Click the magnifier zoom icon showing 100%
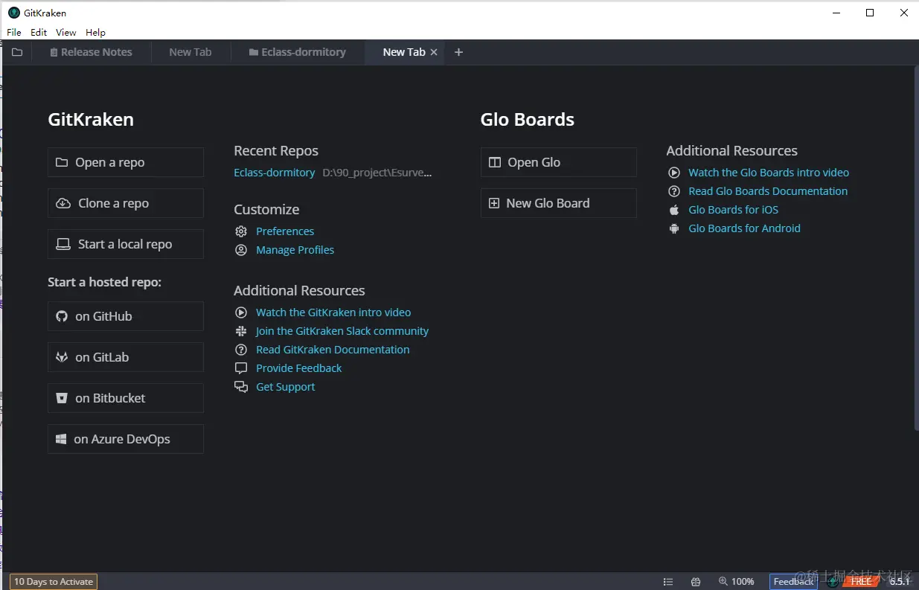The width and height of the screenshot is (919, 590). click(x=723, y=582)
